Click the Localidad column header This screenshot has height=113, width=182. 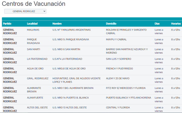point(32,24)
